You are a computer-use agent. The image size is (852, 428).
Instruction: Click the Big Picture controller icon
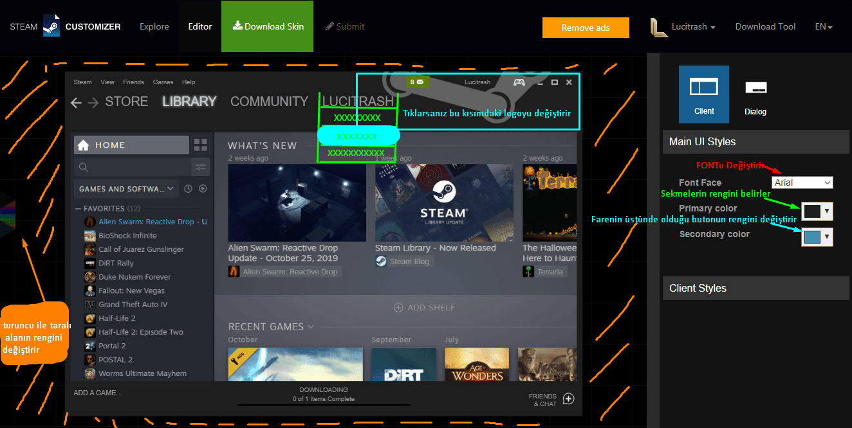[x=519, y=82]
